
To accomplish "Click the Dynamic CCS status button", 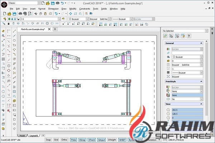I will 135,140.
